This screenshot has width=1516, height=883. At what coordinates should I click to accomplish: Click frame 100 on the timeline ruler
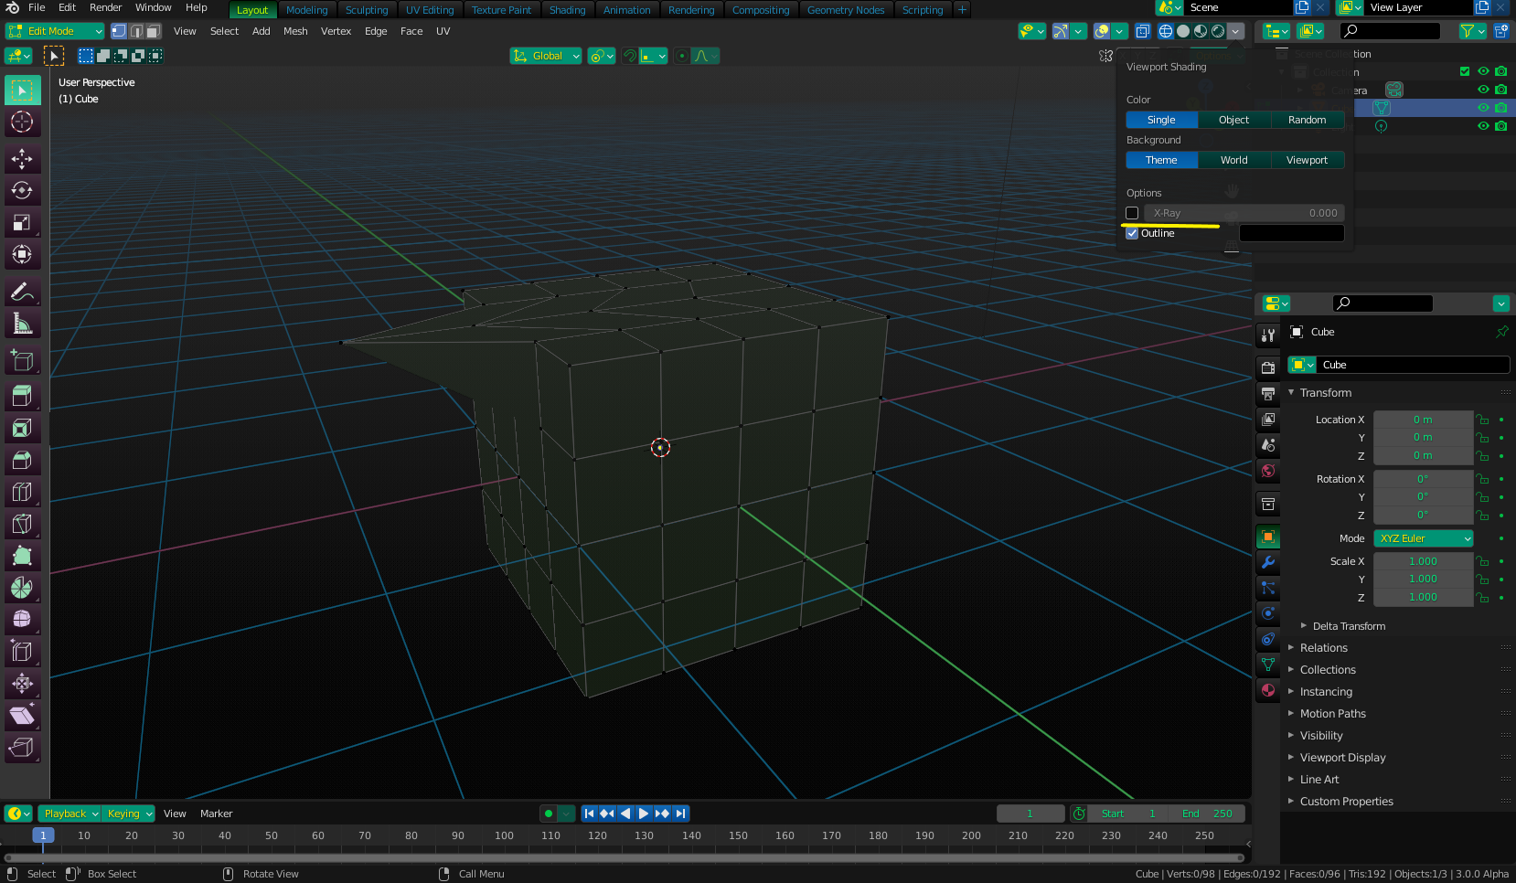coord(504,835)
